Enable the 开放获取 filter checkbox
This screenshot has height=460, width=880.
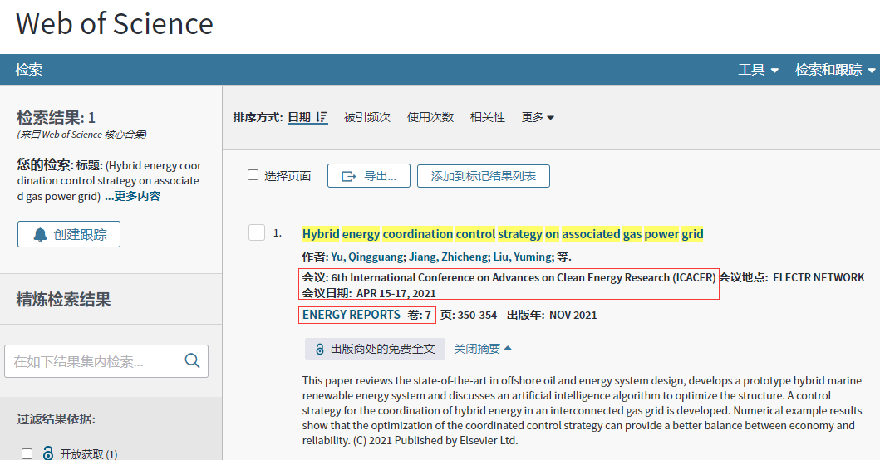pyautogui.click(x=27, y=453)
